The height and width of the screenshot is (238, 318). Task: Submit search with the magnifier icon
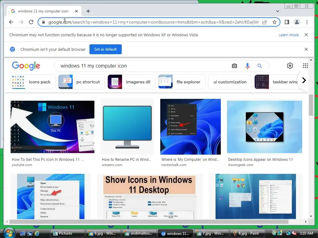[x=260, y=66]
